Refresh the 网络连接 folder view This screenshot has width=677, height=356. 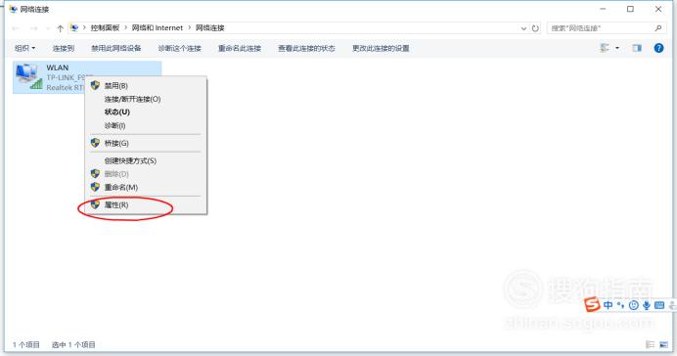[535, 28]
